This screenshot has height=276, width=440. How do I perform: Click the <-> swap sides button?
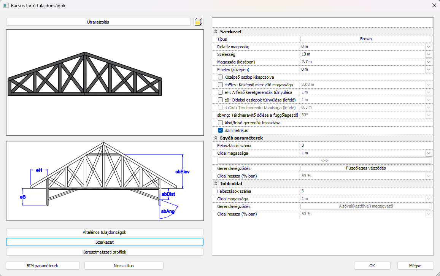coord(324,160)
